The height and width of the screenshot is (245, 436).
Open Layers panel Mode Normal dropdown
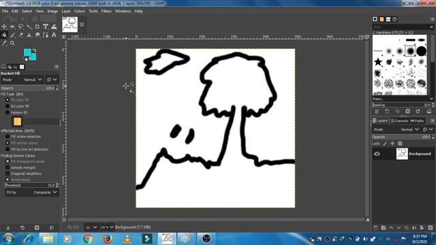coord(396,129)
